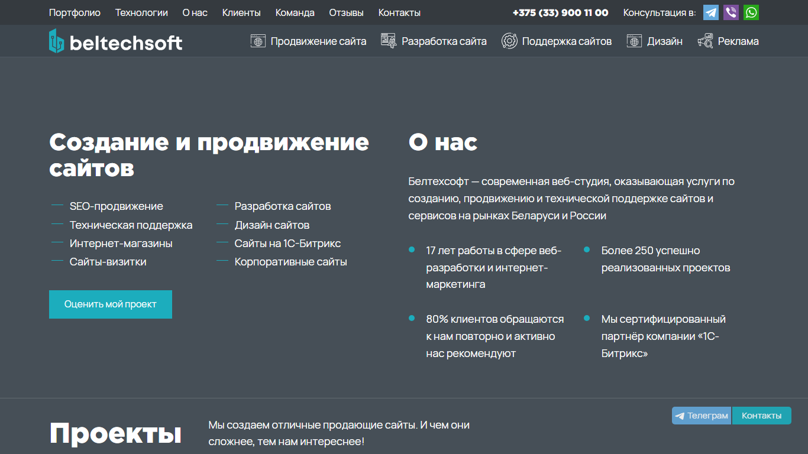
Task: Click text сертифицированный партнёр компании 1С-Битрикс
Action: (664, 336)
